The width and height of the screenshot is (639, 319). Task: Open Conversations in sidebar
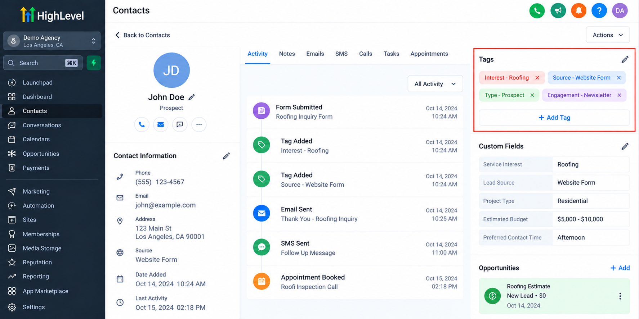pyautogui.click(x=52, y=125)
